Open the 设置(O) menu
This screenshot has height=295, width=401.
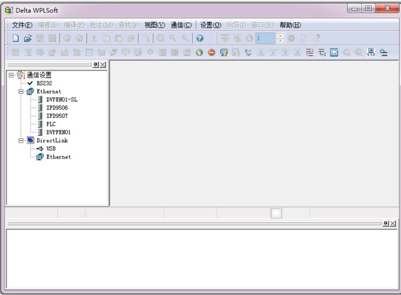tap(210, 25)
